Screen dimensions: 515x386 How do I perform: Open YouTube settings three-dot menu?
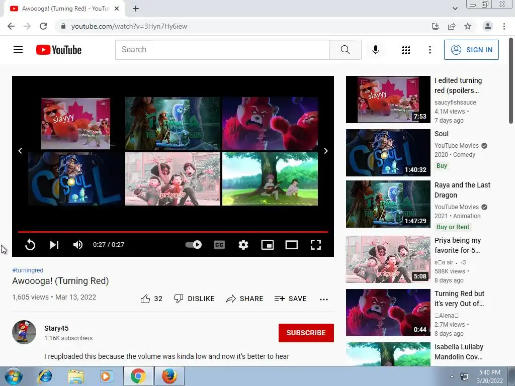pos(430,50)
